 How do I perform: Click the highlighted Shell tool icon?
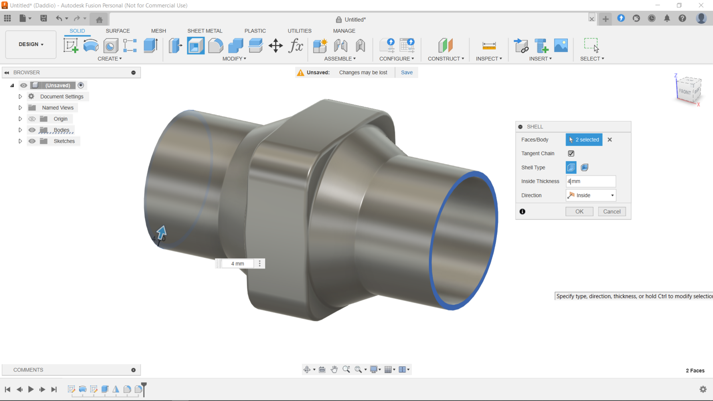click(196, 45)
